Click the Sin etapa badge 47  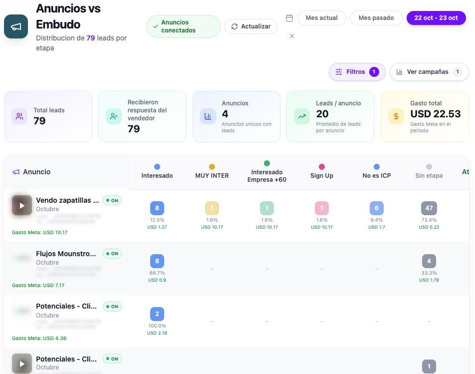429,208
